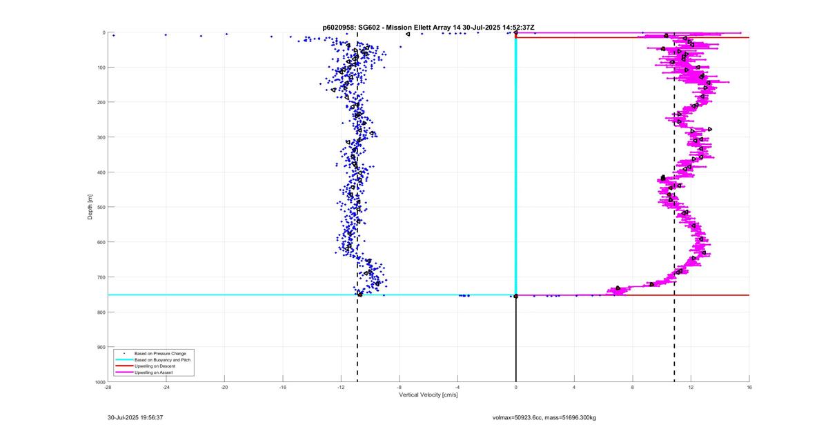Click the cyan line sample in legend
The image size is (828, 429).
pyautogui.click(x=124, y=359)
